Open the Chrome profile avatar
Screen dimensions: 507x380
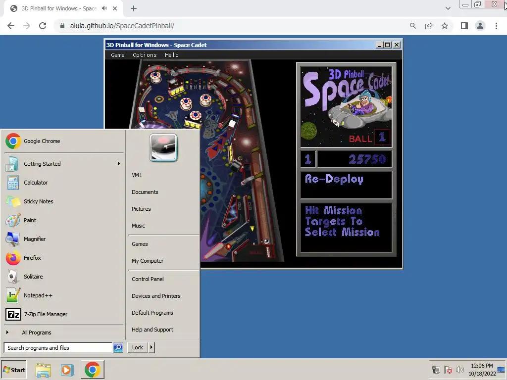[480, 26]
